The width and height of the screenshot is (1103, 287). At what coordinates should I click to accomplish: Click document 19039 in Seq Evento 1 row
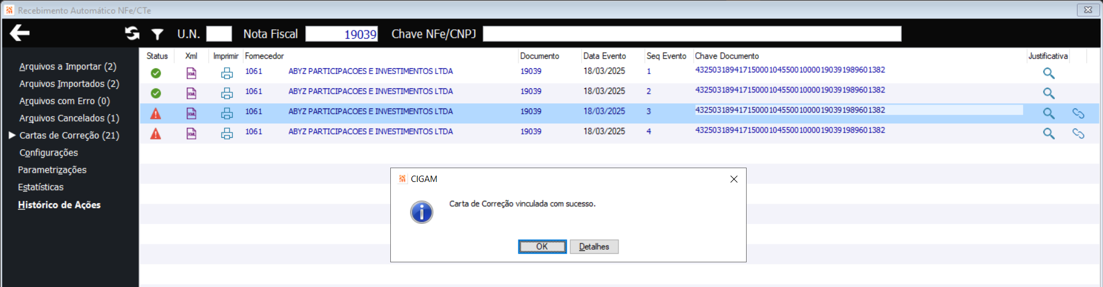531,71
